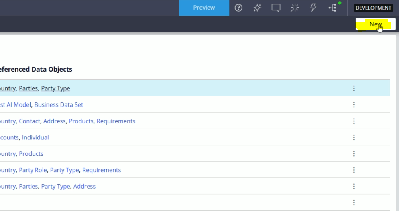This screenshot has height=211, width=399.
Task: Click the sparkle AI assistant icon
Action: (x=257, y=8)
